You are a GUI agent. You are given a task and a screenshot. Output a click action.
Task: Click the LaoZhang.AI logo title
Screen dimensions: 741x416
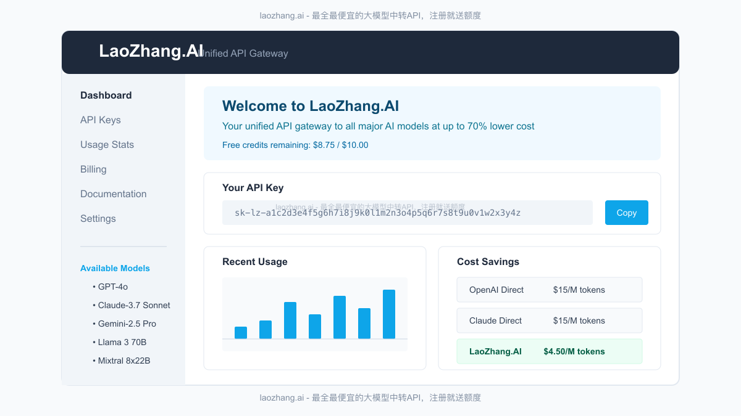[151, 51]
